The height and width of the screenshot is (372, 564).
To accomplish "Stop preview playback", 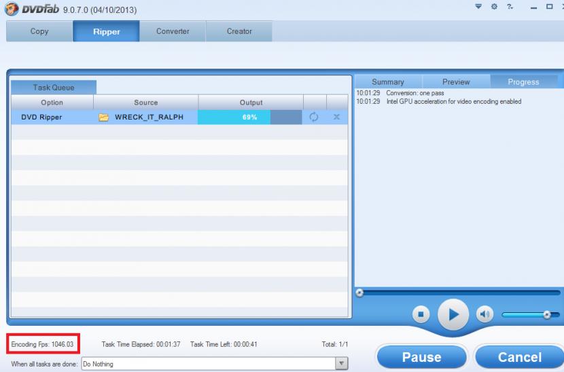I will click(x=421, y=314).
